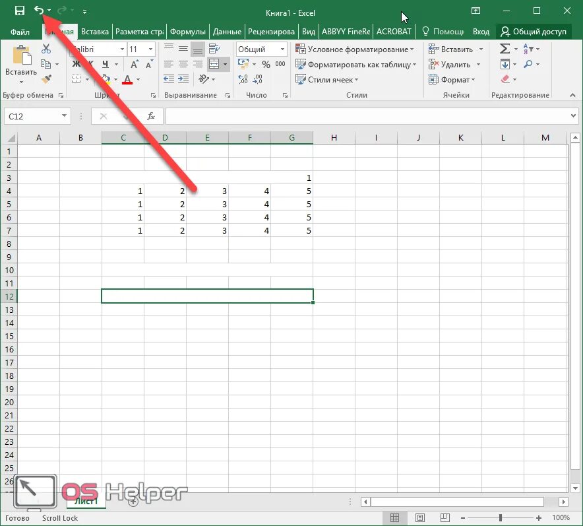583x526 pixels.
Task: Save the workbook with the floppy disk icon
Action: [x=19, y=11]
